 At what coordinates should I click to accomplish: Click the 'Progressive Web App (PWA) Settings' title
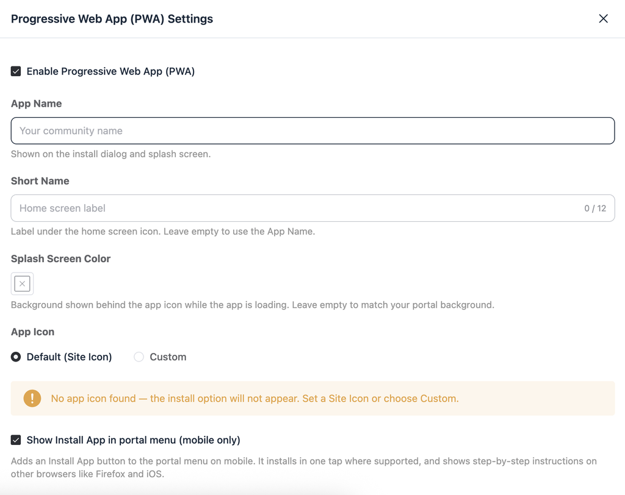tap(112, 19)
